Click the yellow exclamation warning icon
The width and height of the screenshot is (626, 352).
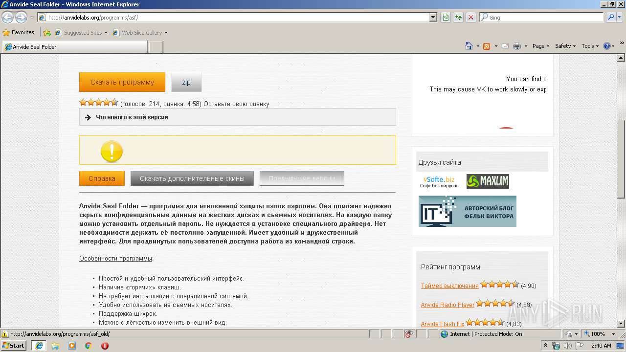point(112,151)
